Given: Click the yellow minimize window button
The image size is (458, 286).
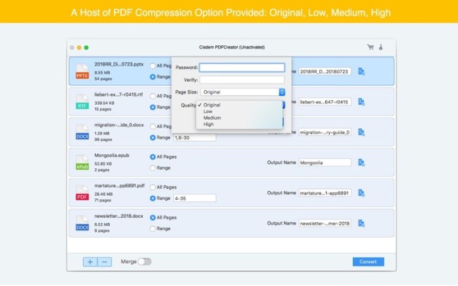Looking at the screenshot, I should [79, 48].
